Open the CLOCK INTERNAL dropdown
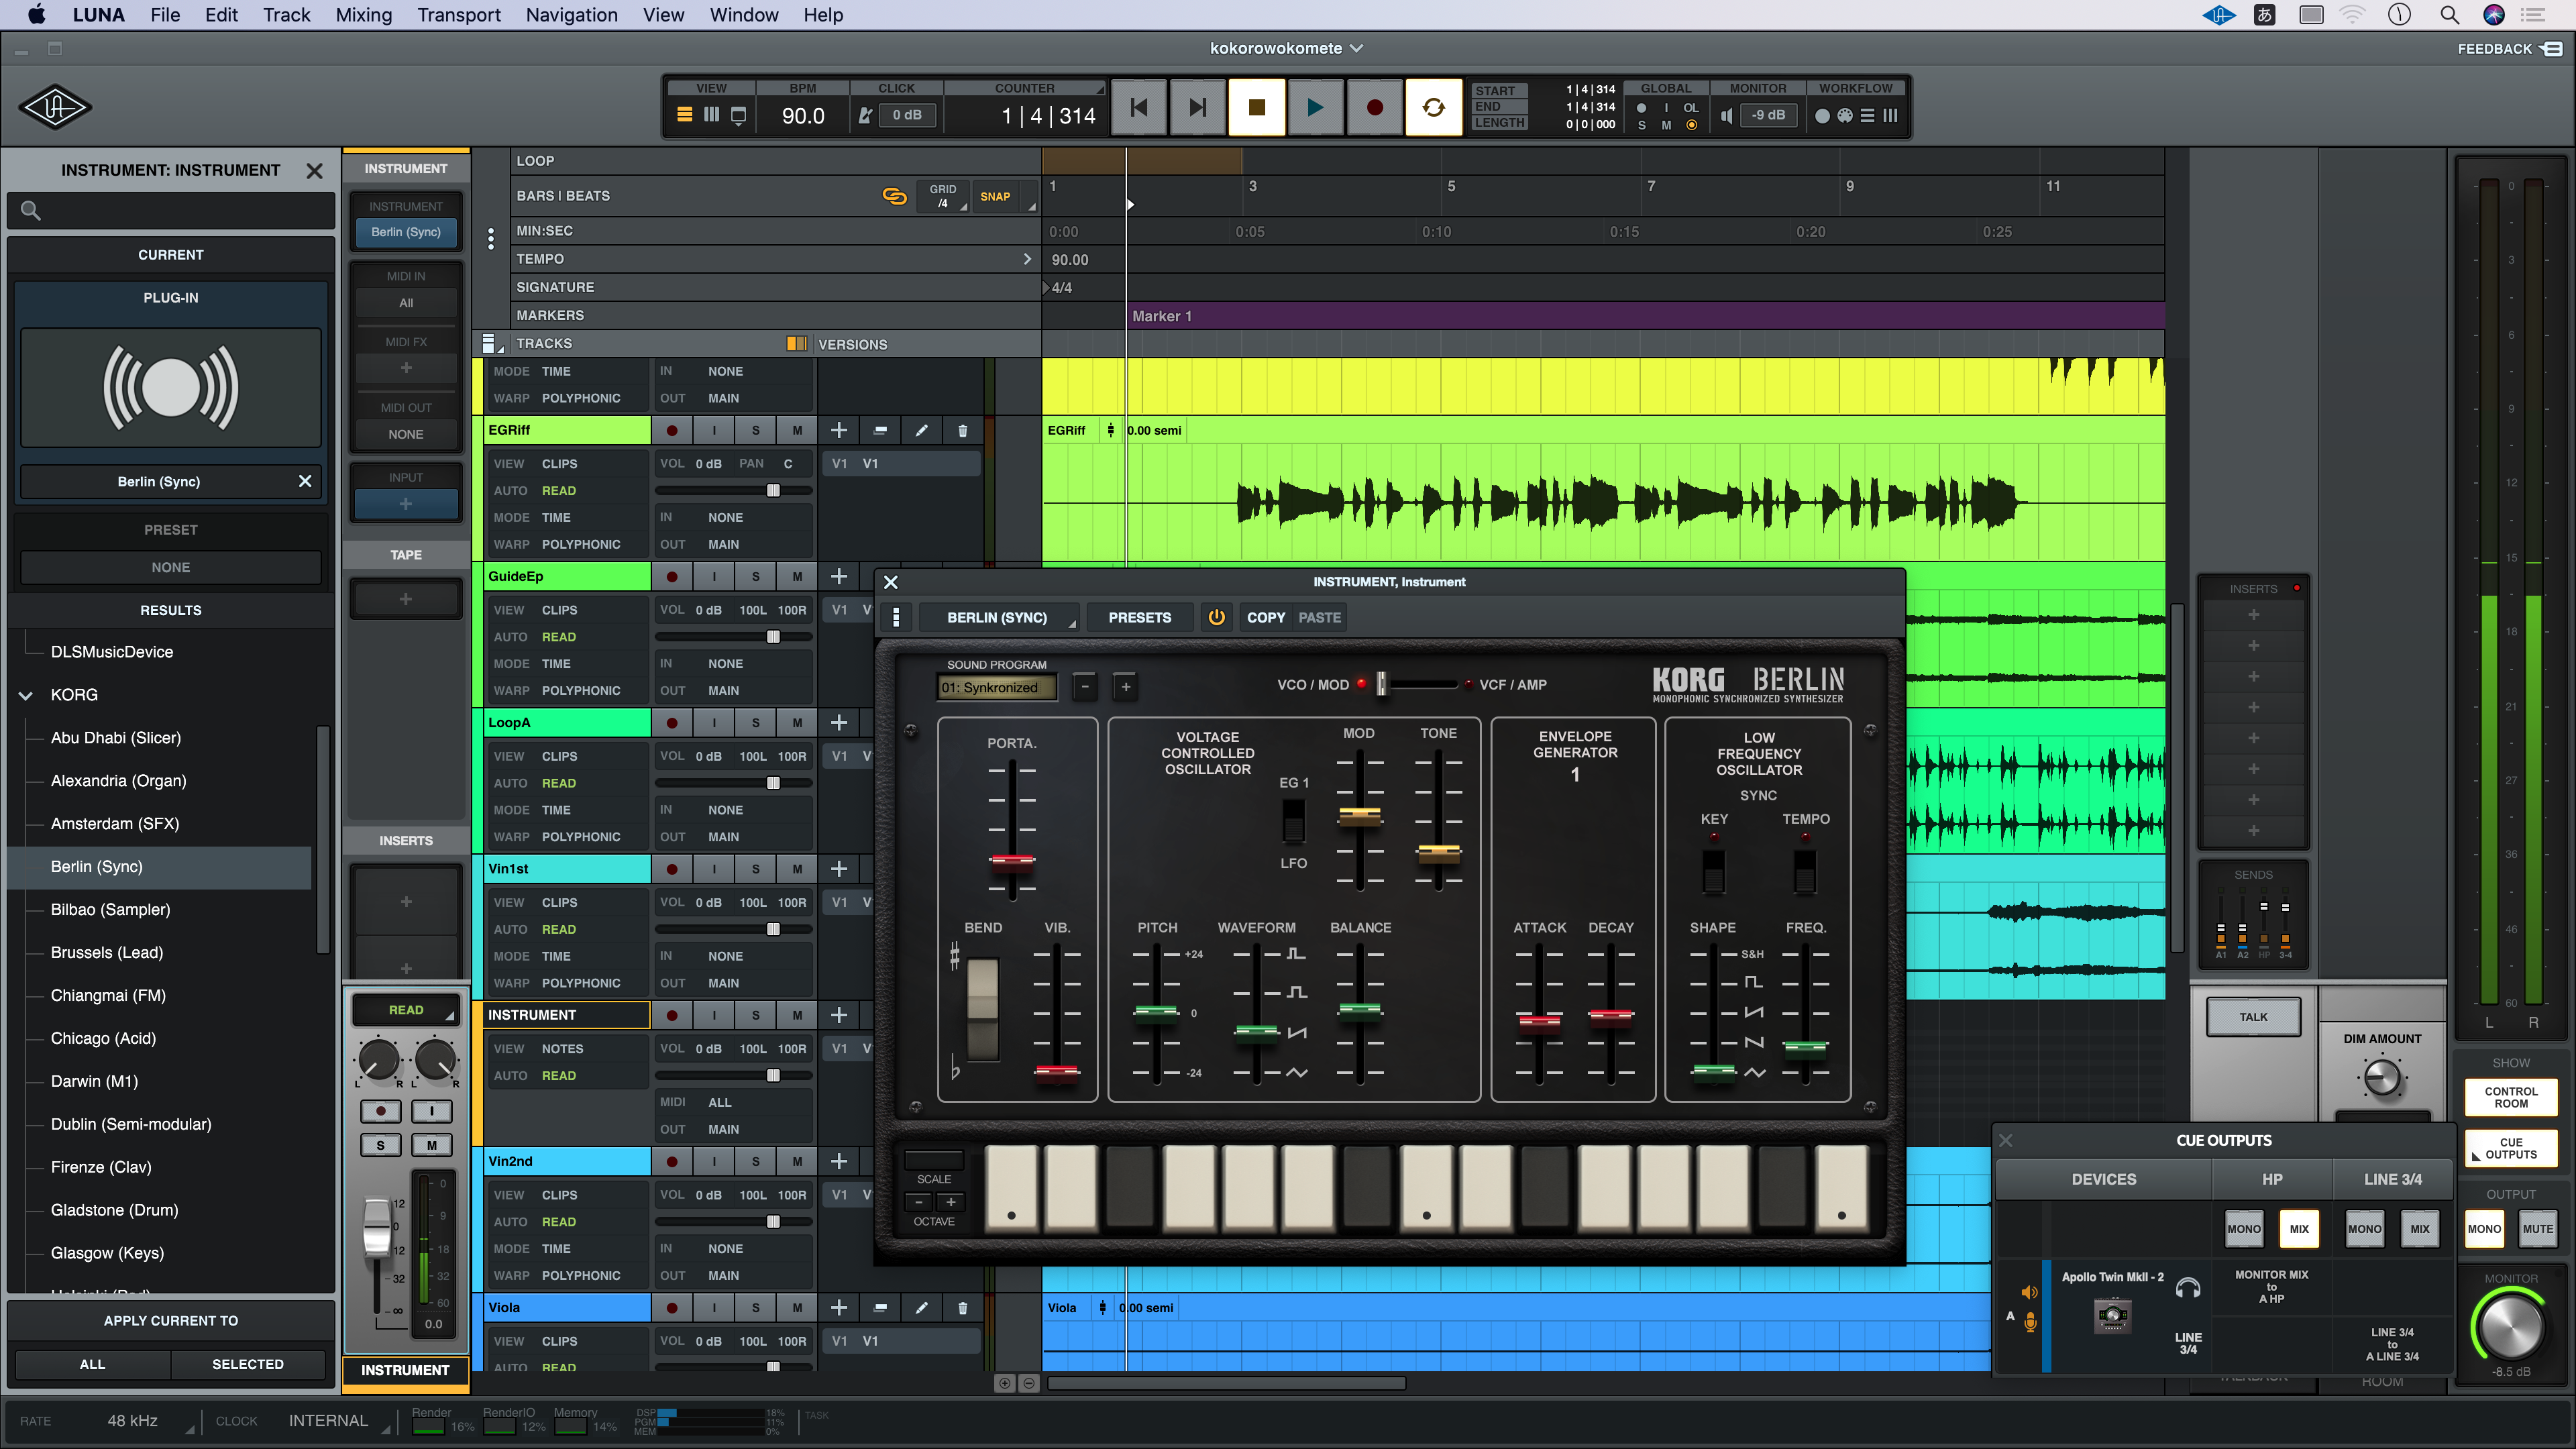This screenshot has width=2576, height=1449. click(338, 1421)
